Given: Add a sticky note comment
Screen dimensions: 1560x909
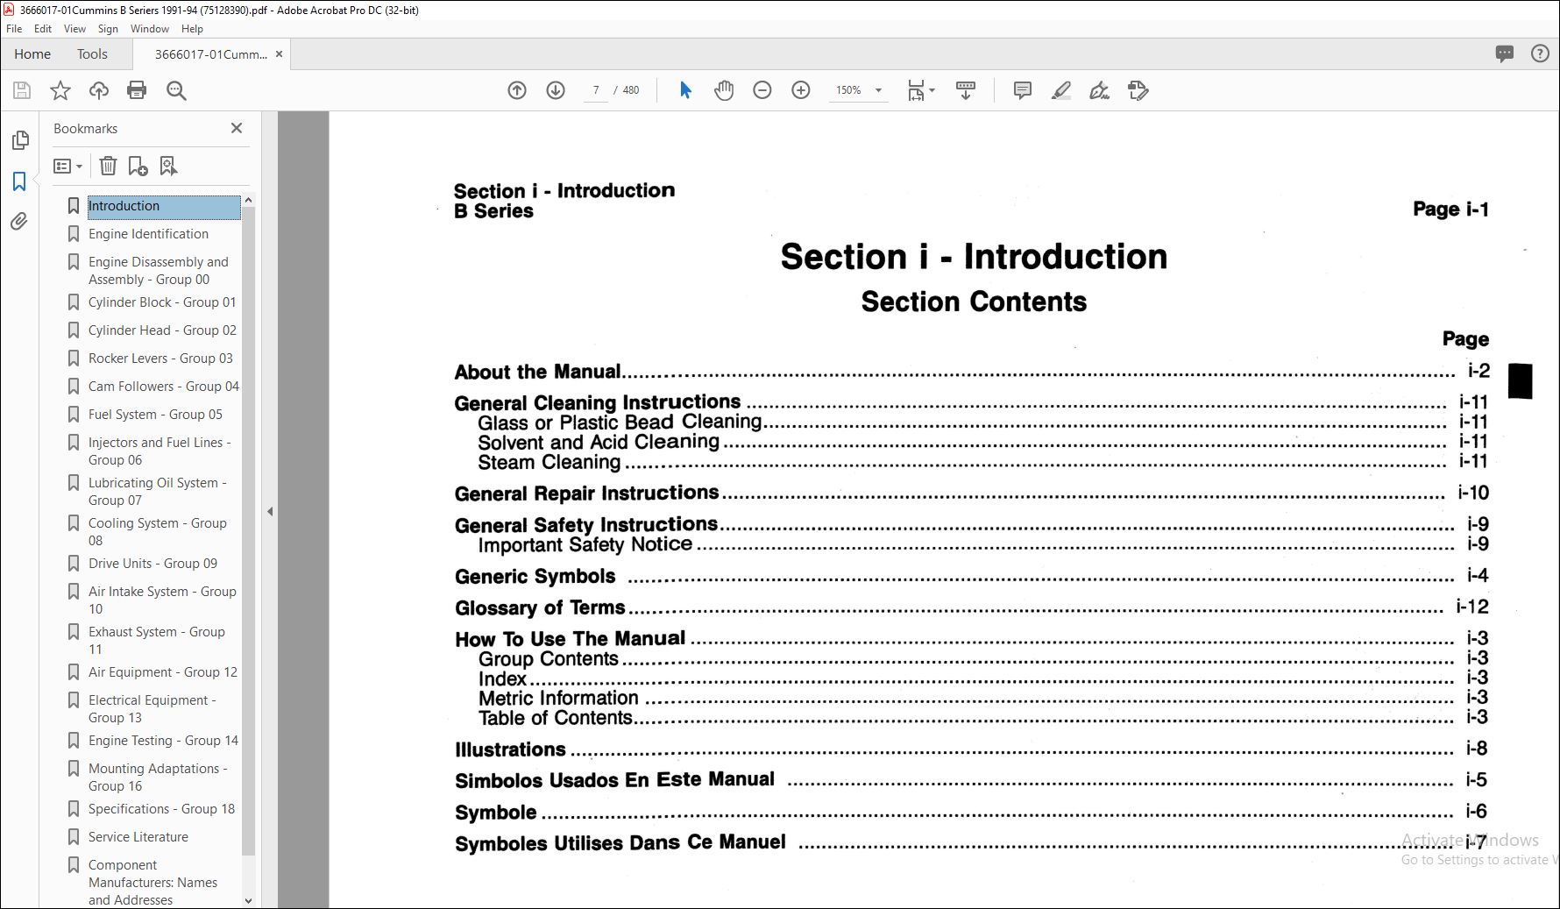Looking at the screenshot, I should (1022, 90).
